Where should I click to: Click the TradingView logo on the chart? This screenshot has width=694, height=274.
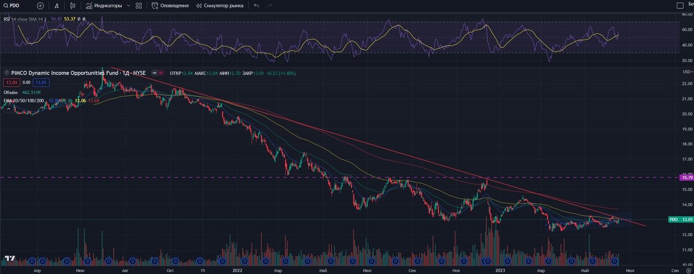(x=9, y=258)
